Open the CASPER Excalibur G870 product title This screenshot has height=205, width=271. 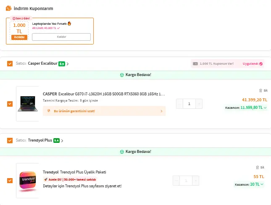(x=104, y=94)
